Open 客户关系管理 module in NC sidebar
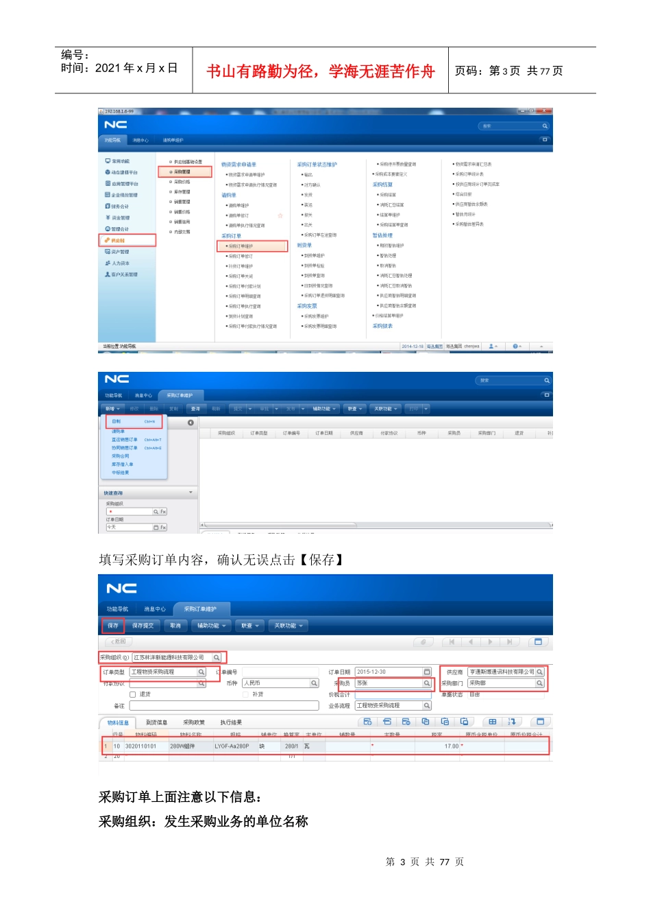Image resolution: width=651 pixels, height=922 pixels. (121, 274)
